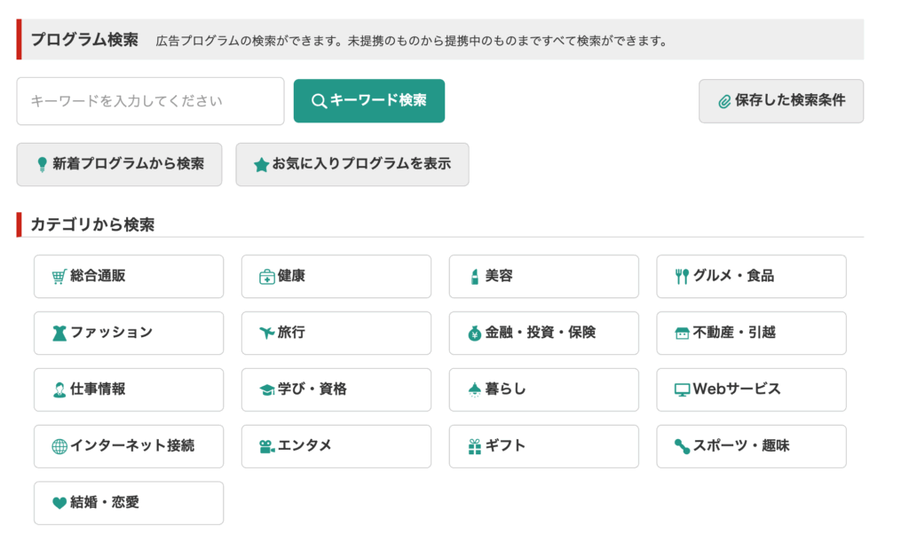Click the heart icon beside 結婚・恋愛
The width and height of the screenshot is (909, 550).
click(59, 503)
